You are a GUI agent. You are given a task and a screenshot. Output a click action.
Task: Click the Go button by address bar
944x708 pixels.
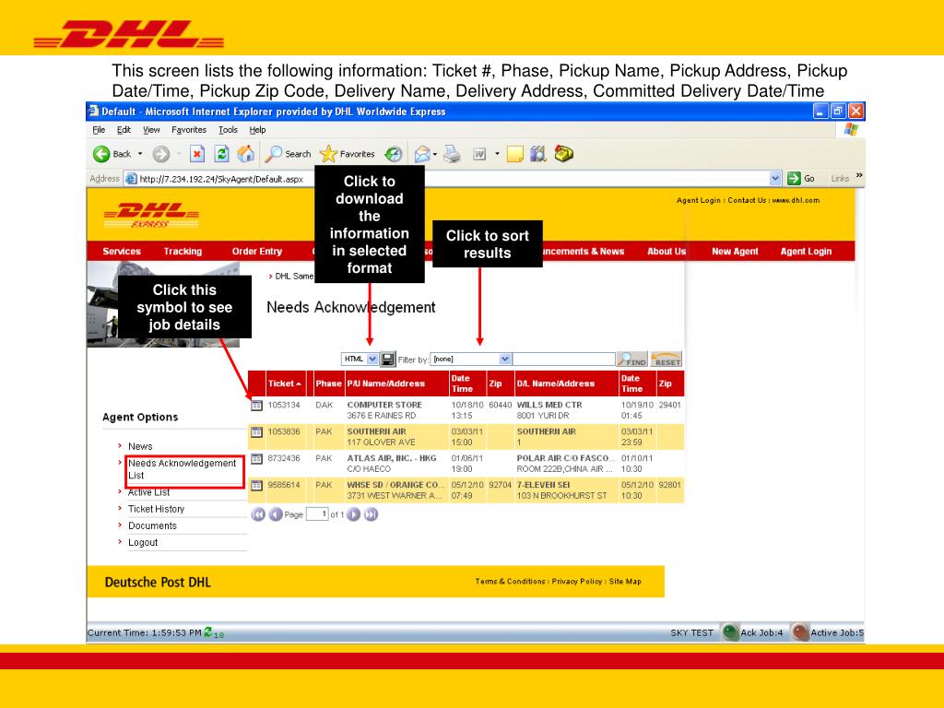pos(801,178)
